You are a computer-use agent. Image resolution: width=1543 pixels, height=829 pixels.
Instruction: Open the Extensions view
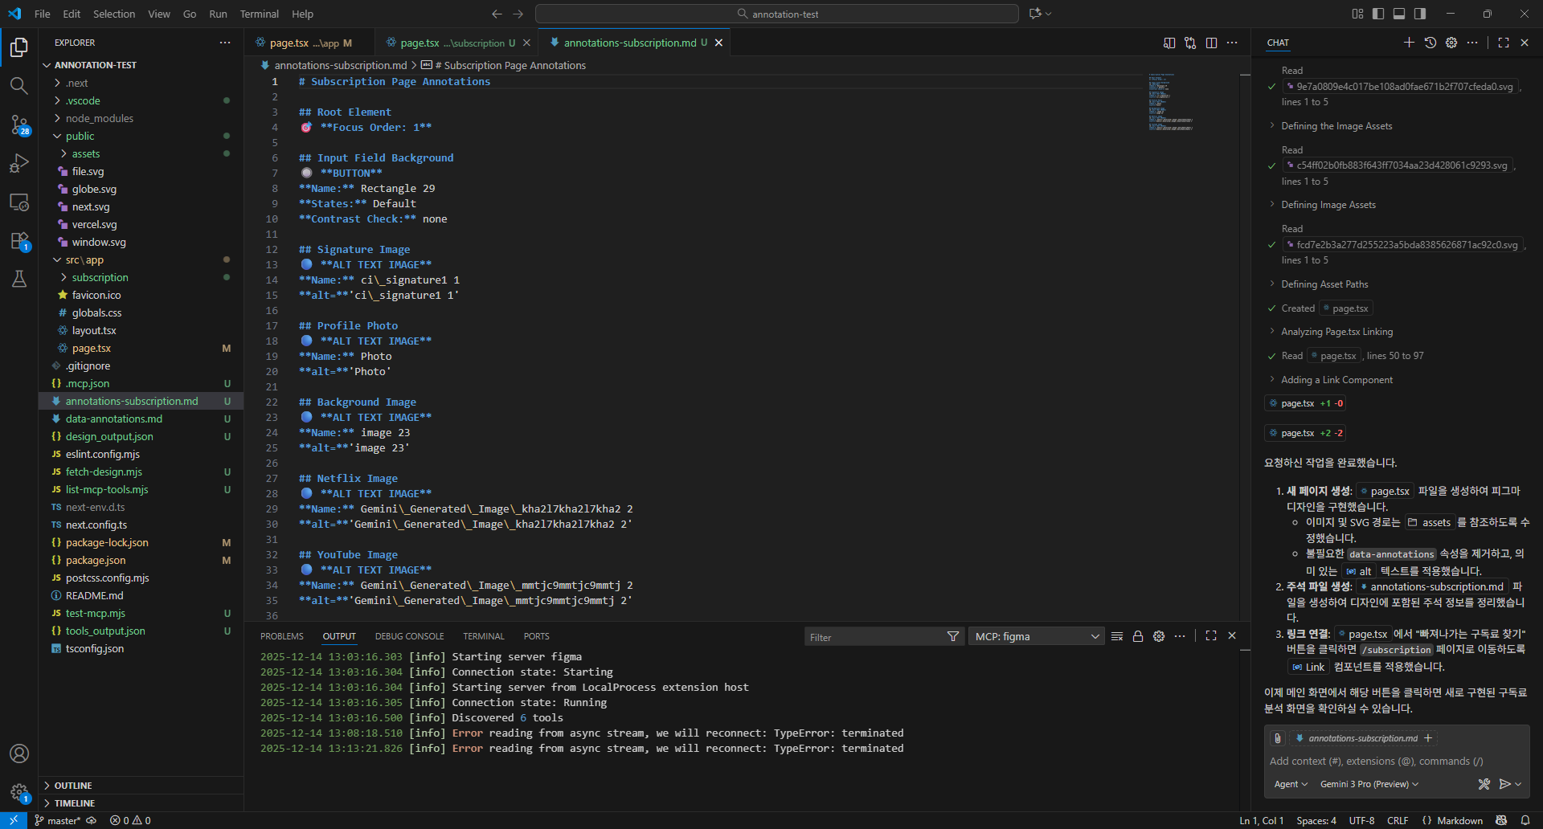19,240
